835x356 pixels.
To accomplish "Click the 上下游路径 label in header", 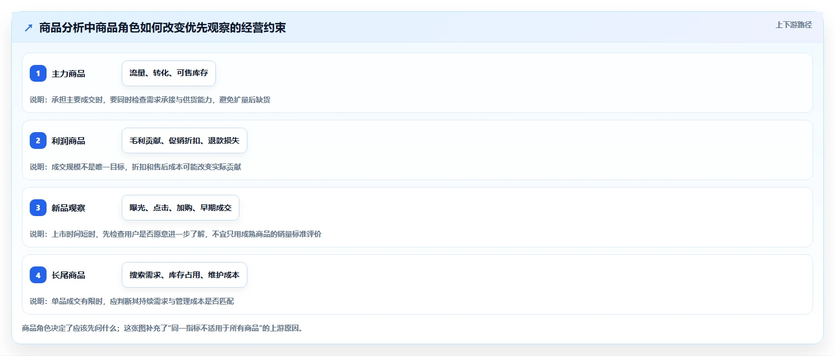I will click(x=794, y=25).
